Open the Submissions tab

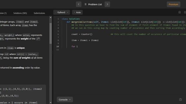39,13
